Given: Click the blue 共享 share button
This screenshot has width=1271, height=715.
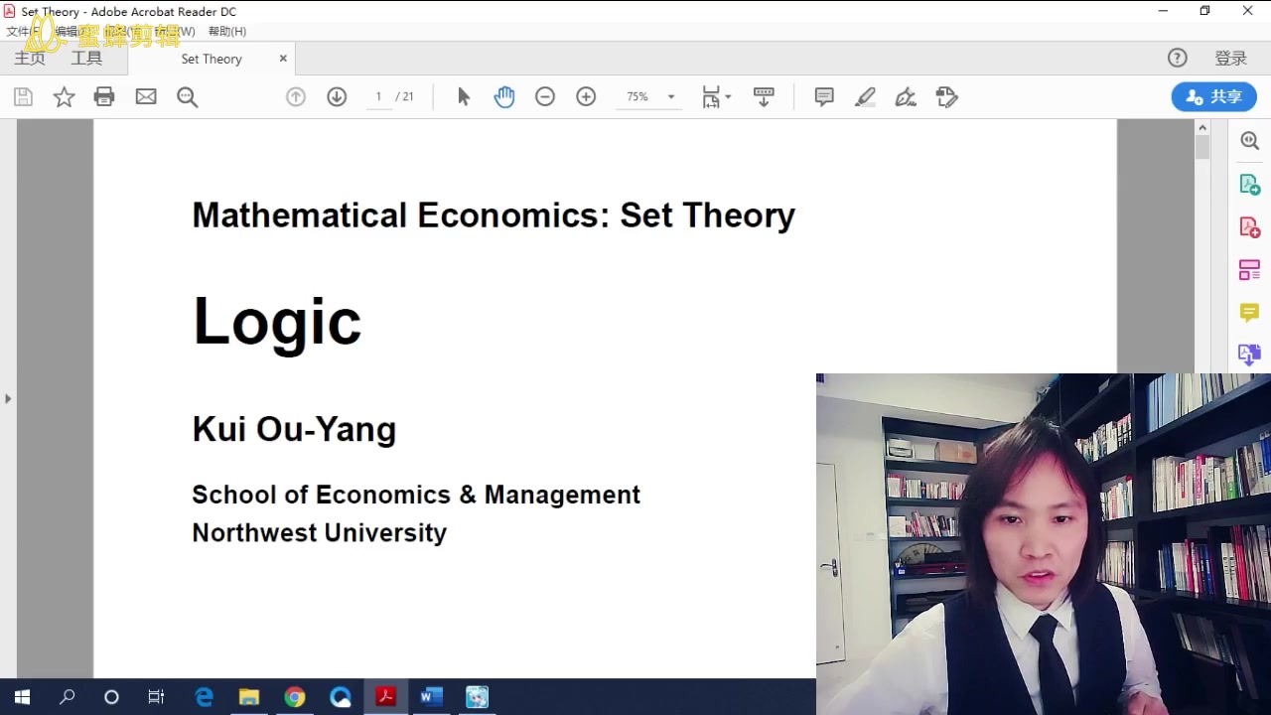Looking at the screenshot, I should 1213,96.
